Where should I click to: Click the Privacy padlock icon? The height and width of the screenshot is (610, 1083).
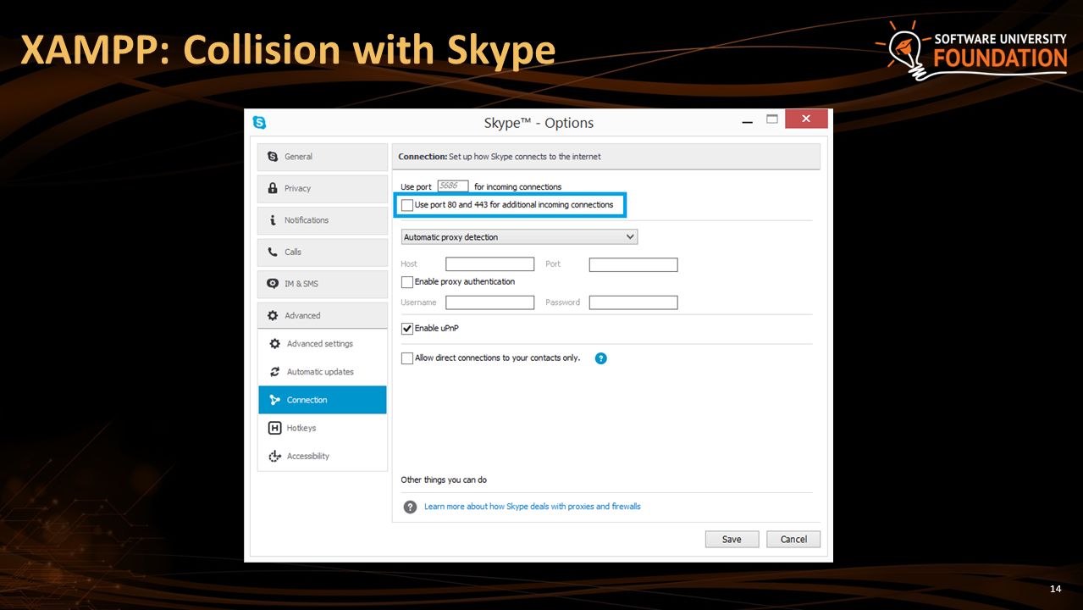[x=273, y=188]
